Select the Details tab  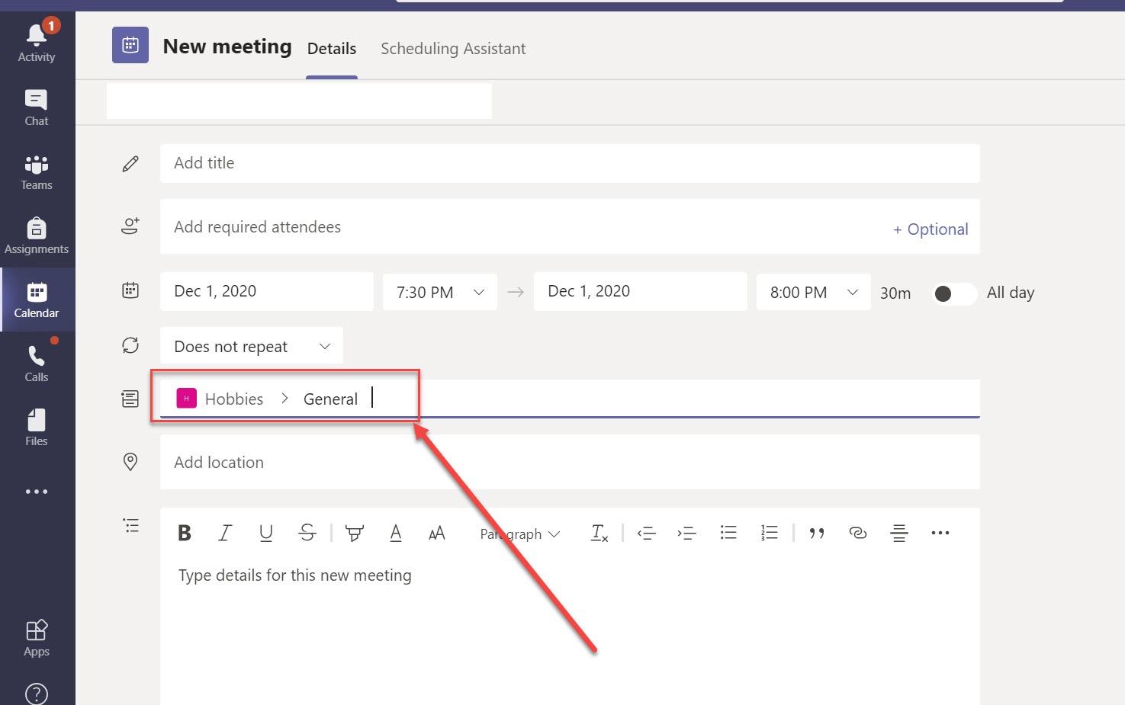pos(332,49)
